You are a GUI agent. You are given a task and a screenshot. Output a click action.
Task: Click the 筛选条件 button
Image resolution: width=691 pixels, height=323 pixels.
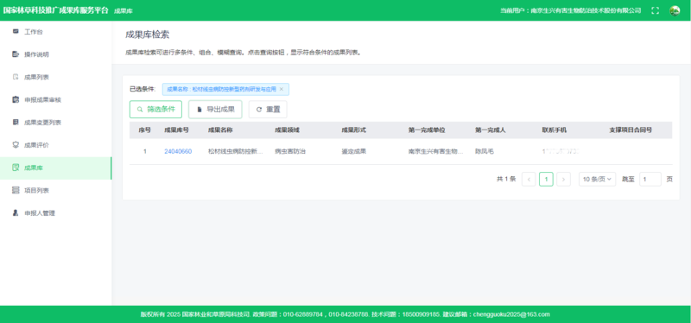155,110
